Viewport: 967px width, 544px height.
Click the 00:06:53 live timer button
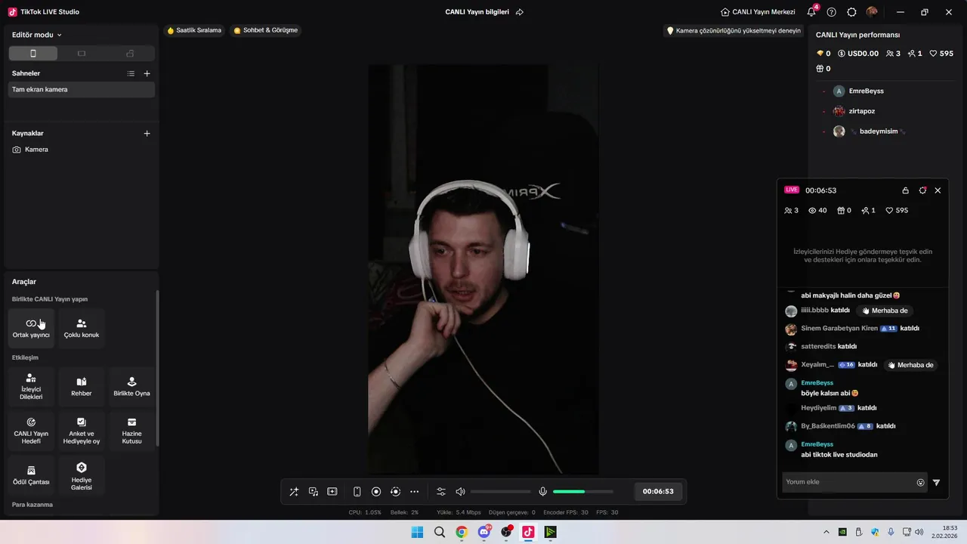click(658, 491)
